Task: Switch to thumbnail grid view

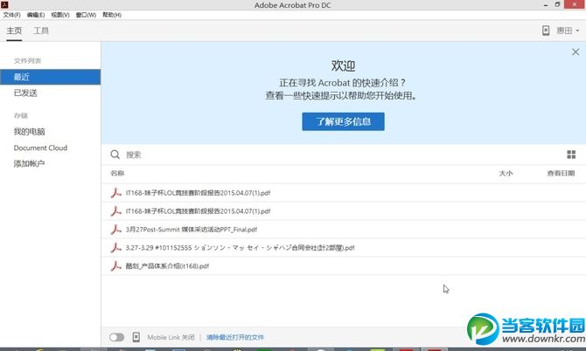Action: (x=571, y=155)
